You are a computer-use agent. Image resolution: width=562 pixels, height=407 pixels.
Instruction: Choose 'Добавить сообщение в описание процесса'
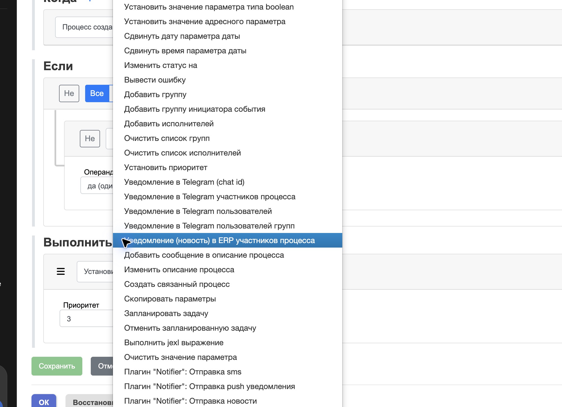coord(227,255)
